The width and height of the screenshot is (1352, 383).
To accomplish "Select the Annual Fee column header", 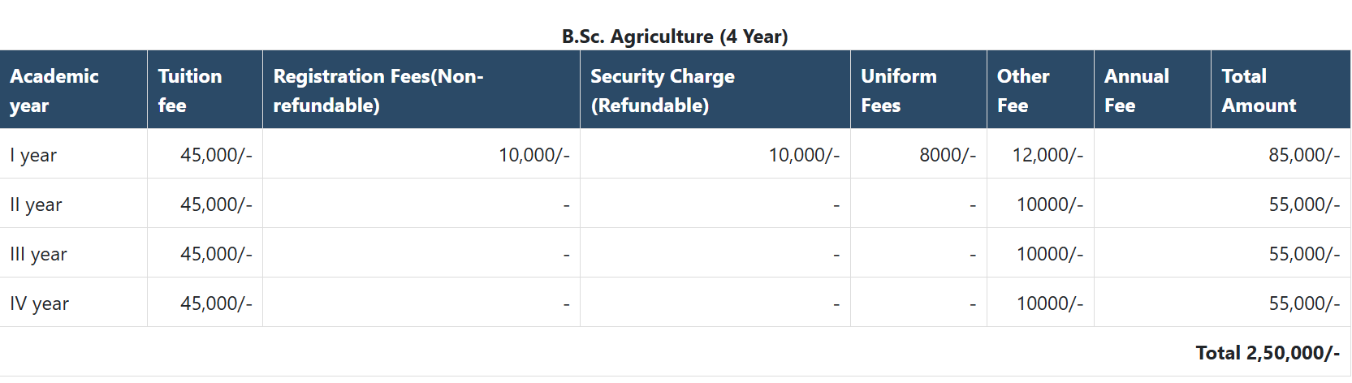I will pos(1137,90).
